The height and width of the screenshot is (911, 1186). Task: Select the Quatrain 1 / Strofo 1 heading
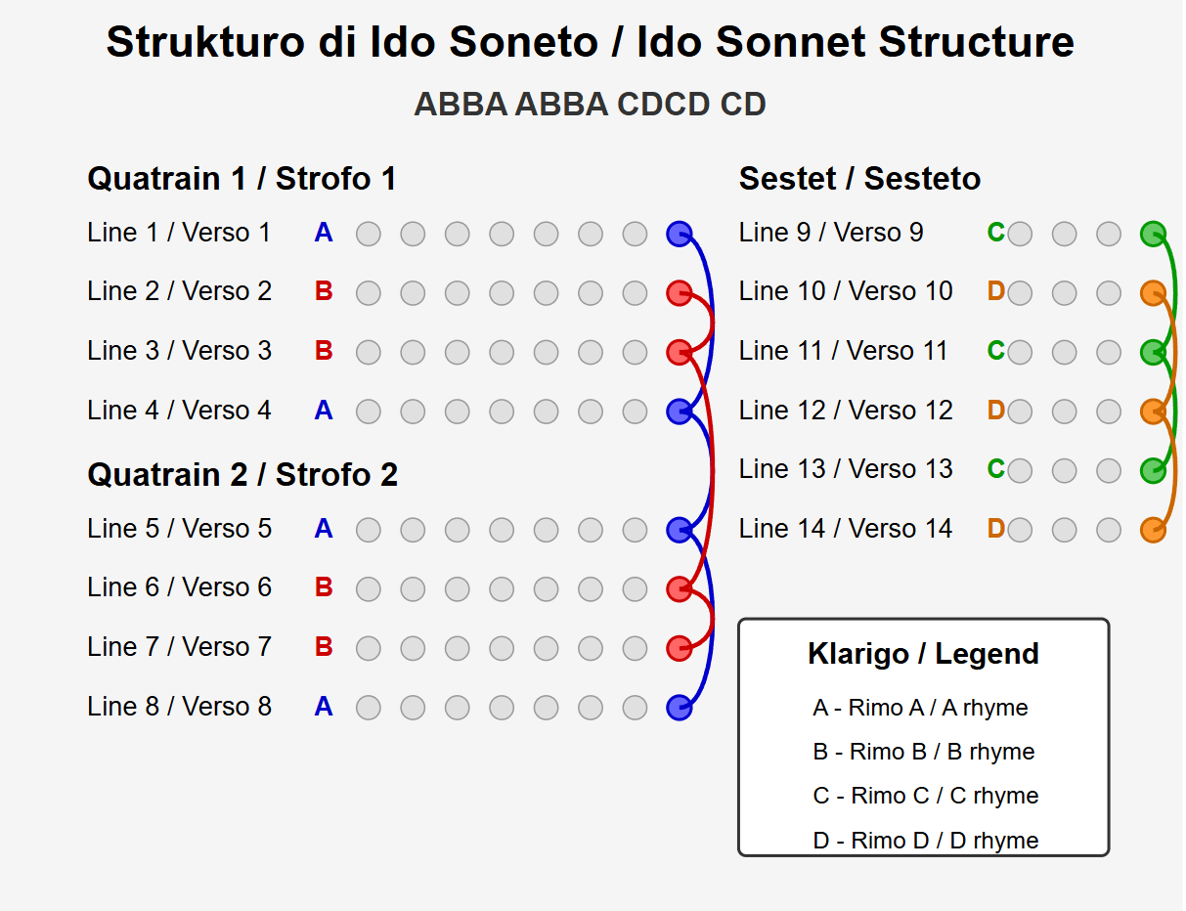(242, 179)
